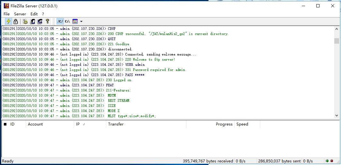Select the 230 Logged on log line
Image resolution: width=341 pixels, height=165 pixels.
[x=67, y=80]
